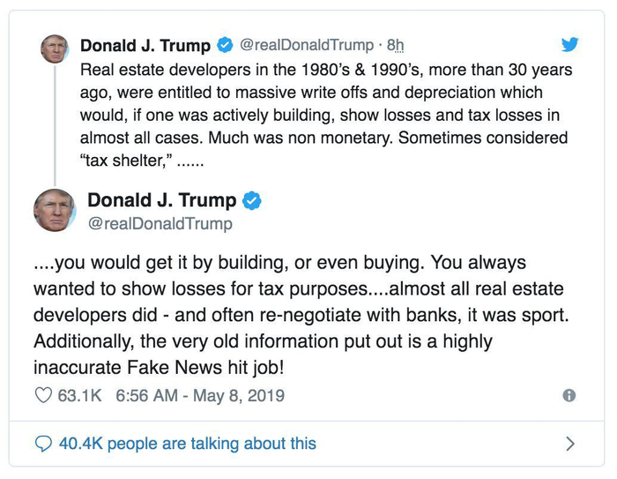Open the large Trump profile photo
The width and height of the screenshot is (617, 479).
[55, 211]
